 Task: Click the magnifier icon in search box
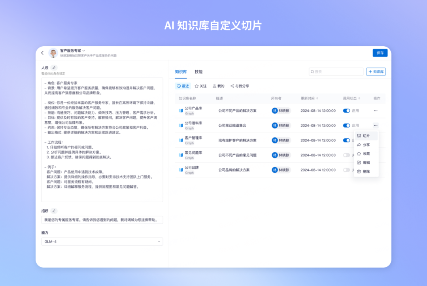[312, 71]
